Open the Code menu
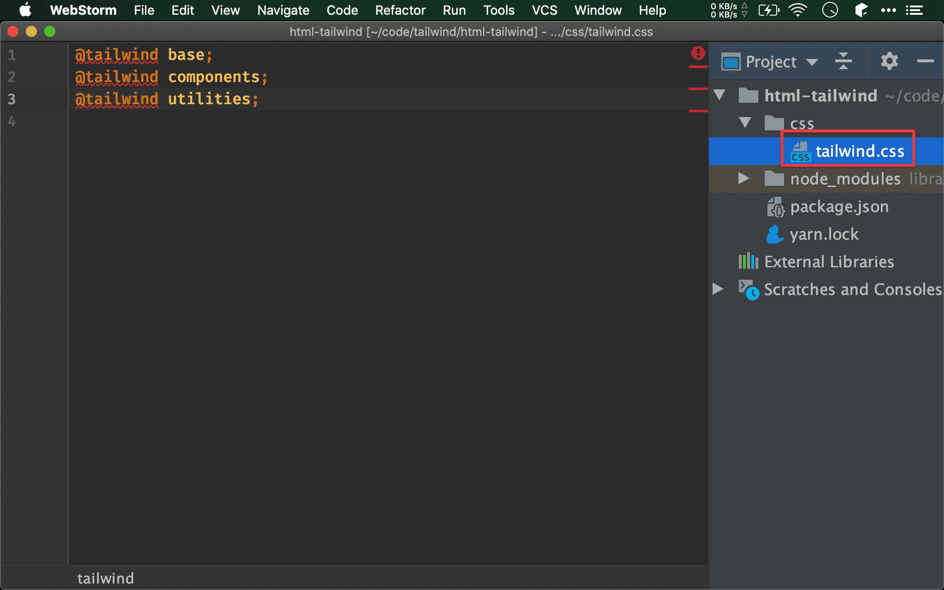944x590 pixels. [342, 10]
